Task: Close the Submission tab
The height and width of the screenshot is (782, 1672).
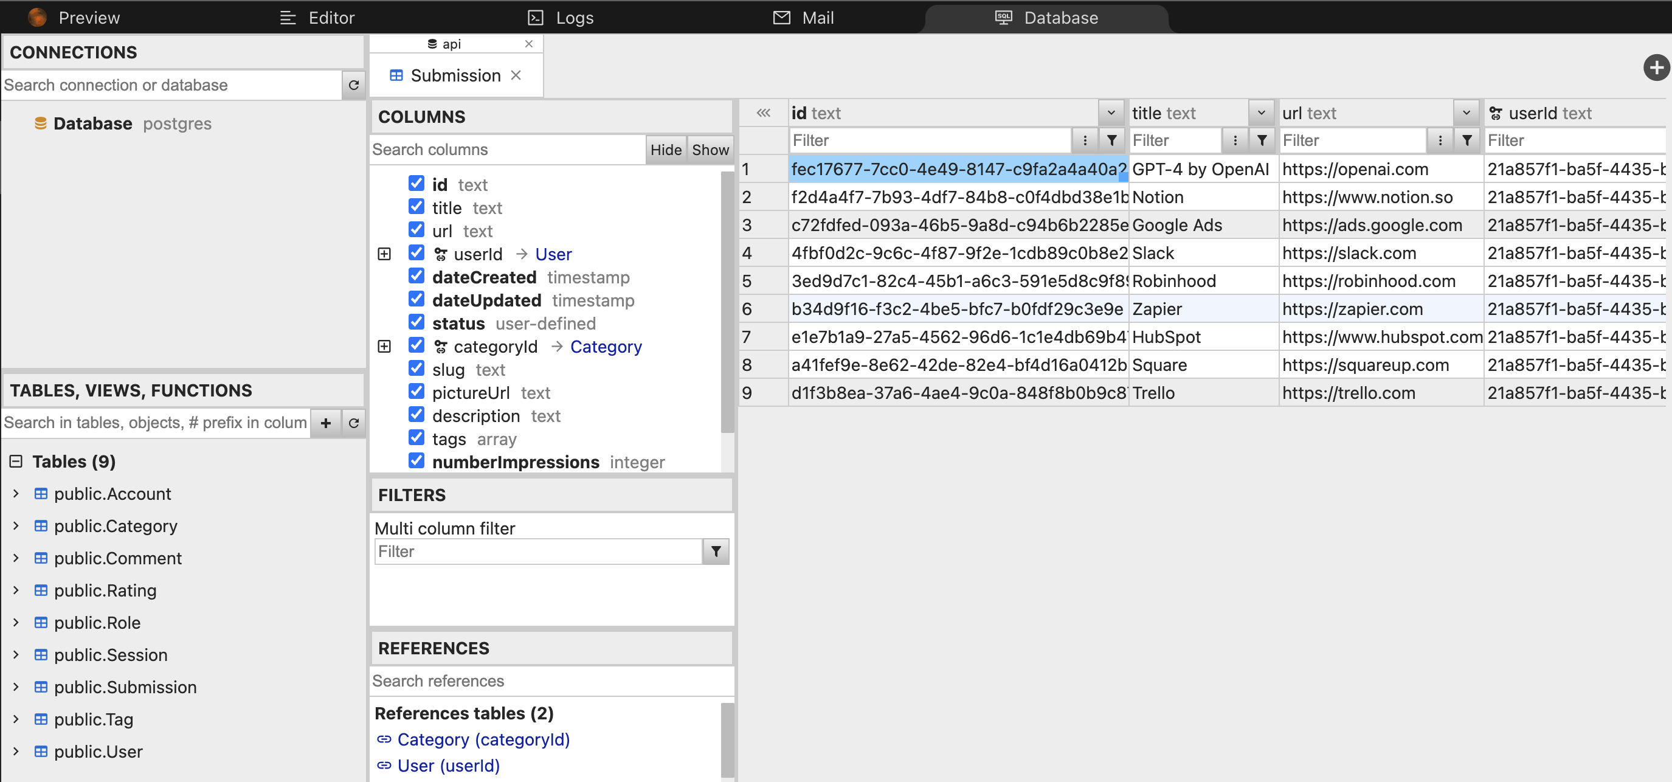Action: 516,75
